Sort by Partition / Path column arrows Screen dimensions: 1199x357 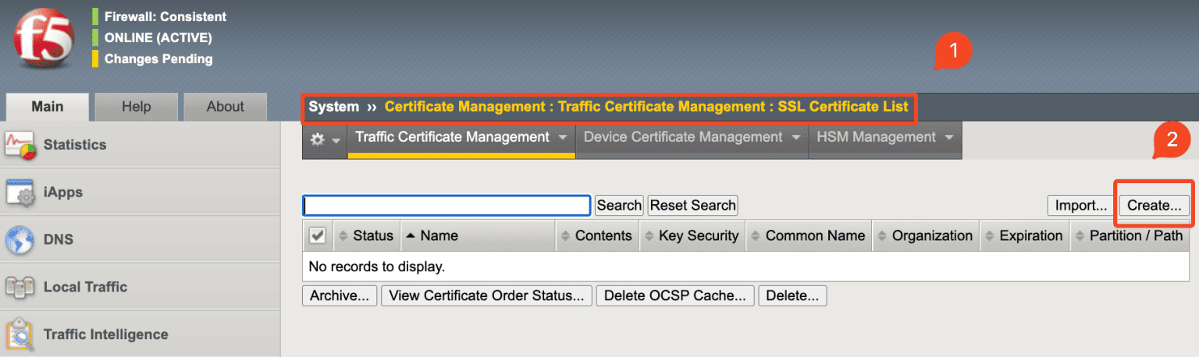pyautogui.click(x=1080, y=236)
